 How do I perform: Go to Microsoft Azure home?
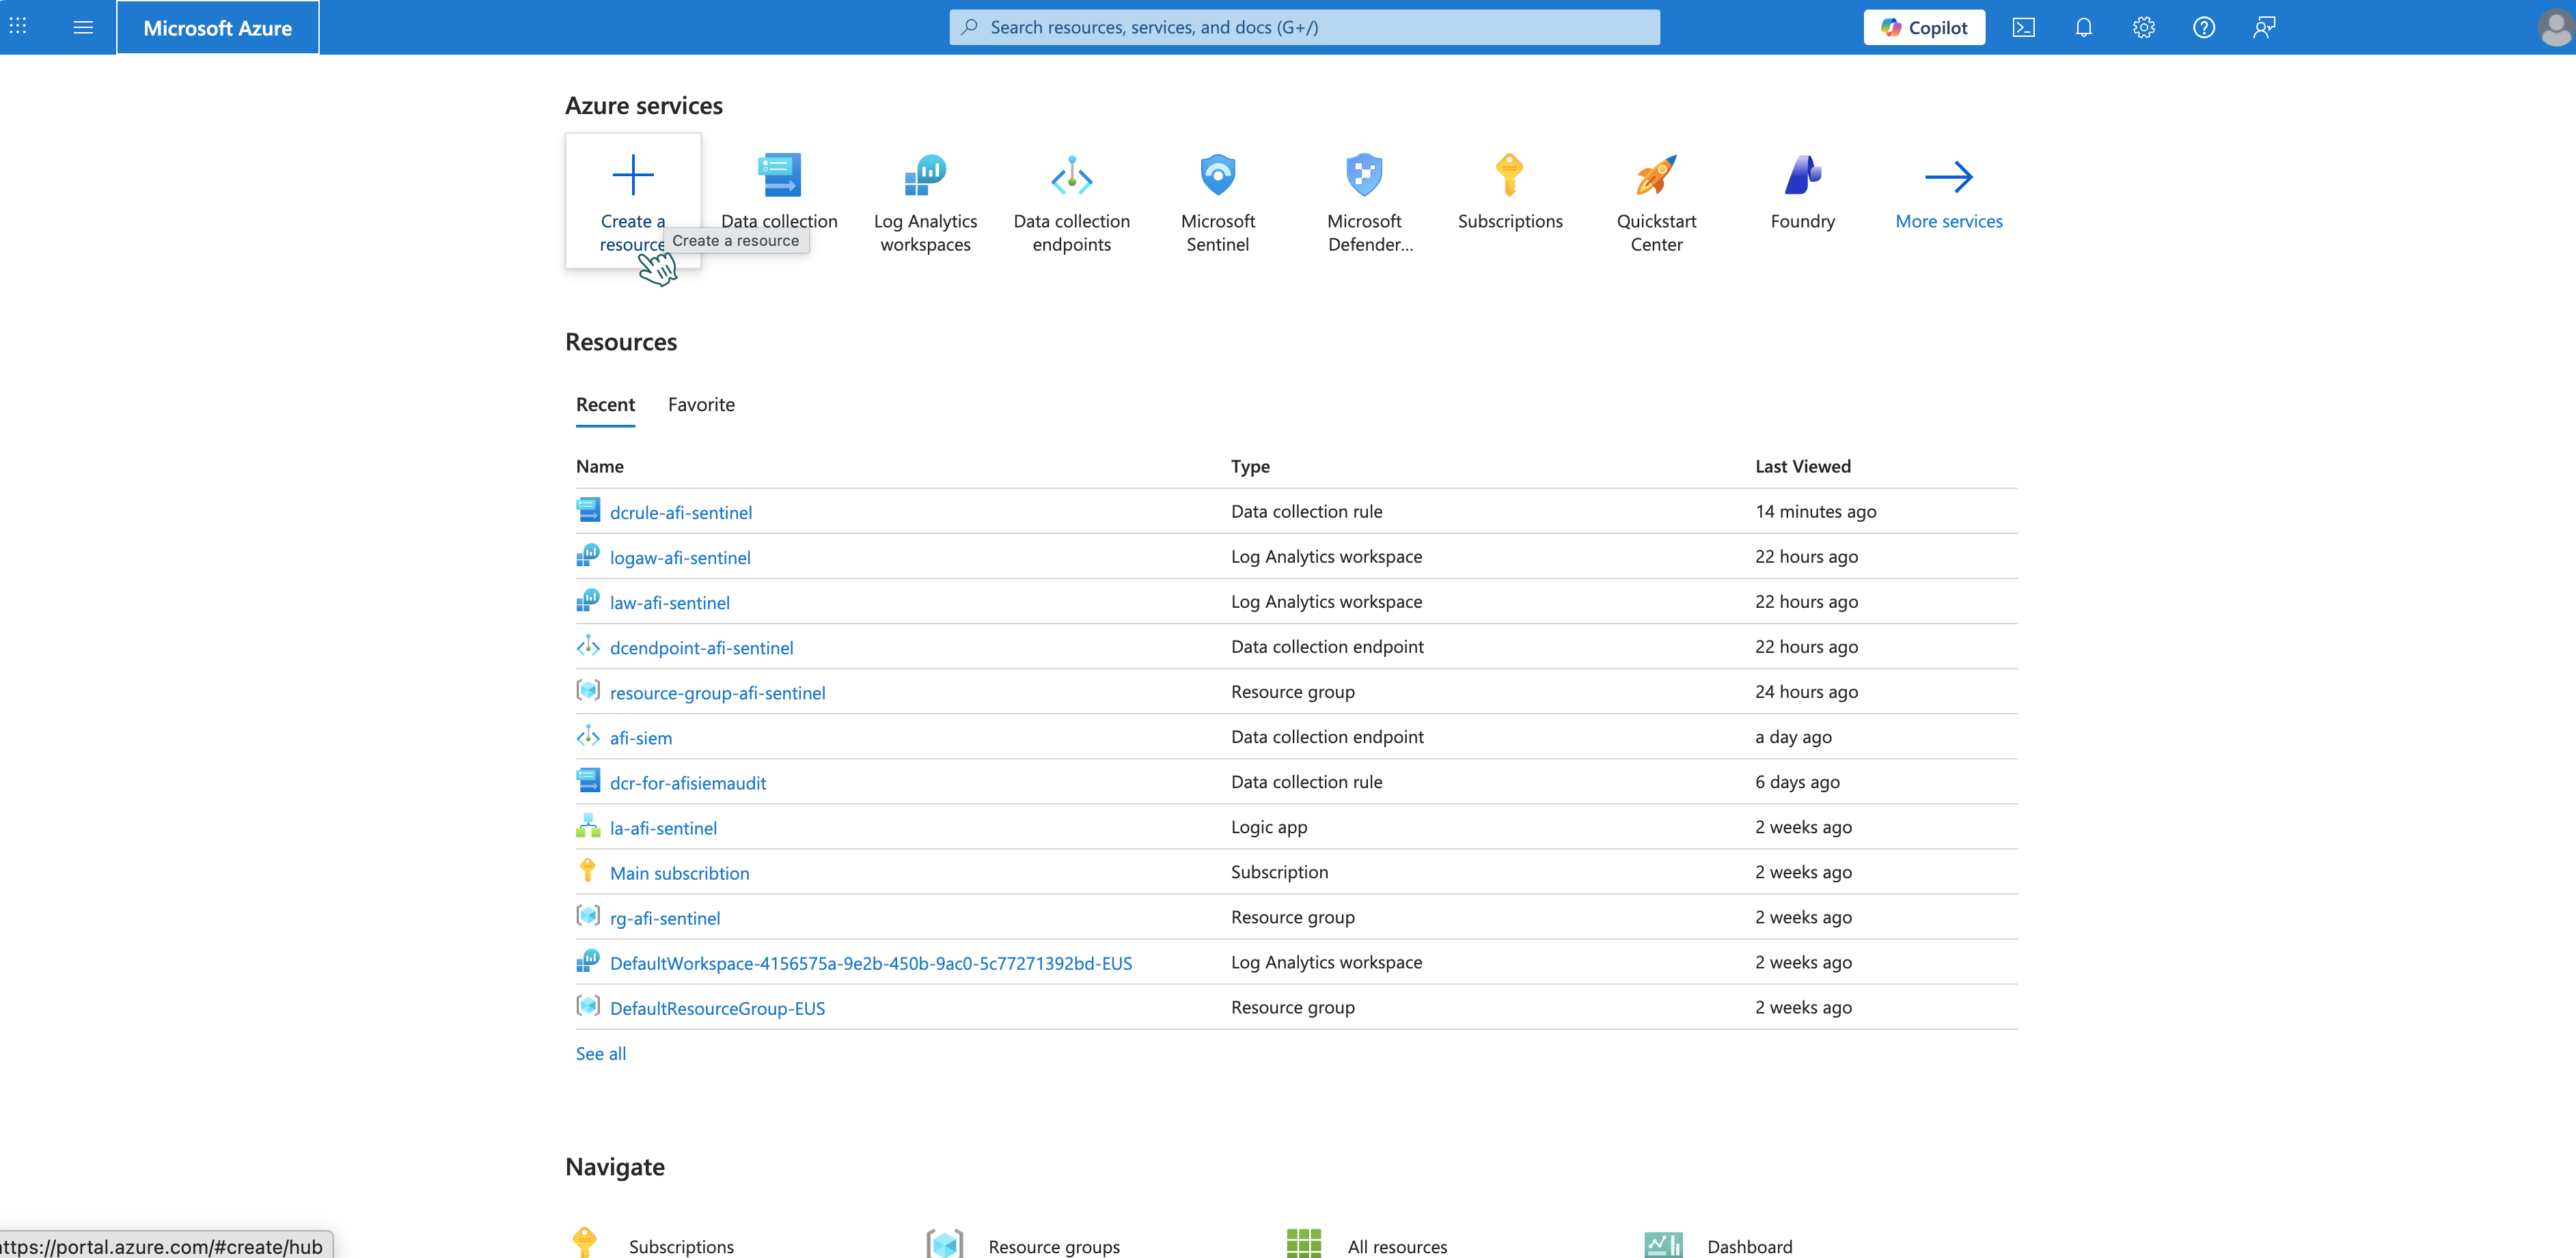click(x=218, y=27)
